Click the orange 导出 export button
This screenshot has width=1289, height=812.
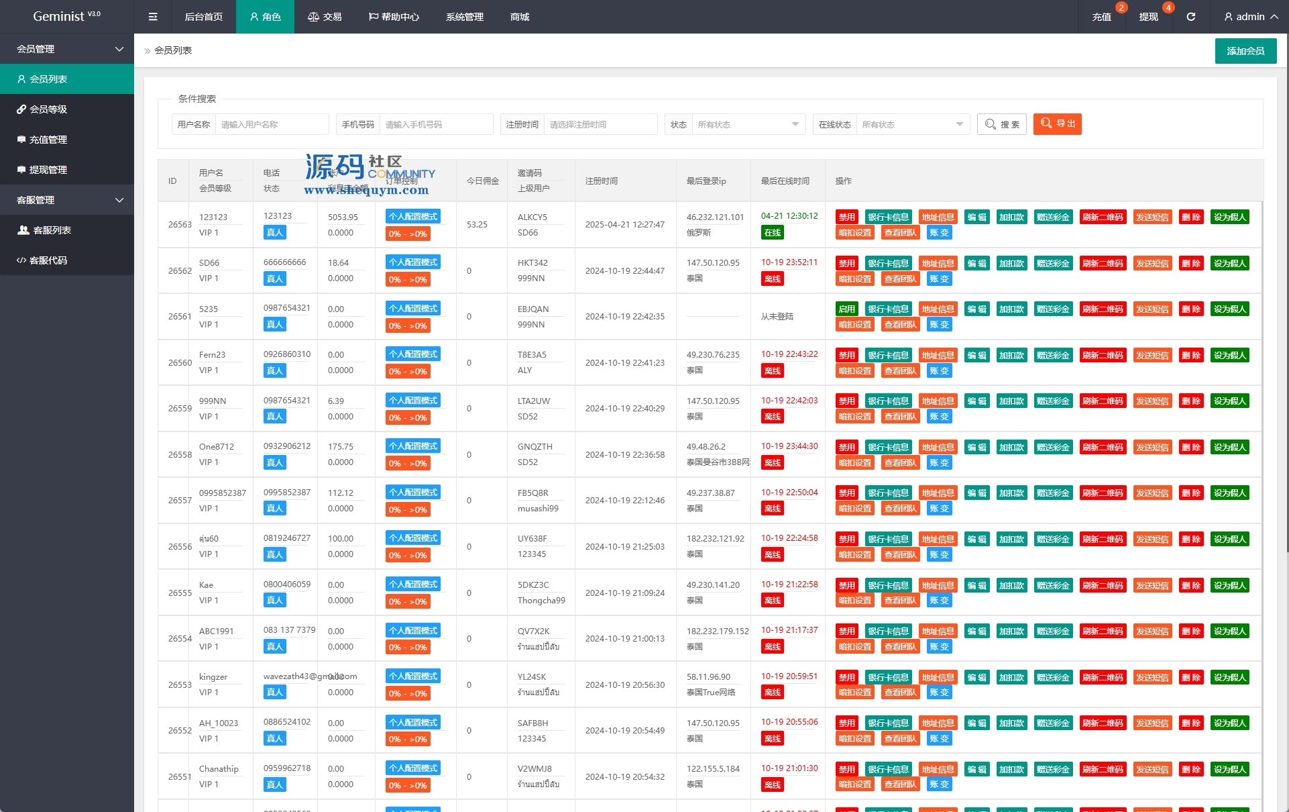point(1057,124)
